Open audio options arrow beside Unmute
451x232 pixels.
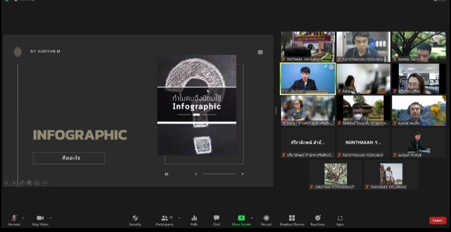point(23,218)
